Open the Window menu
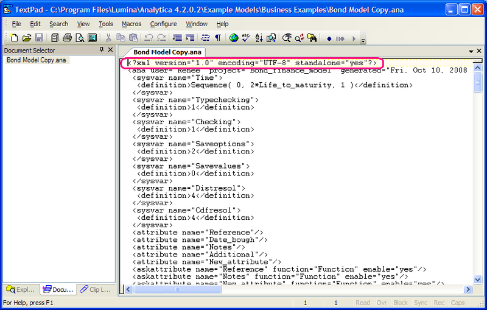 (x=197, y=24)
